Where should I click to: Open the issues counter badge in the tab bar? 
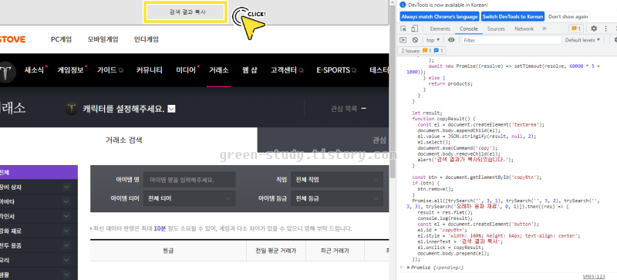point(576,29)
